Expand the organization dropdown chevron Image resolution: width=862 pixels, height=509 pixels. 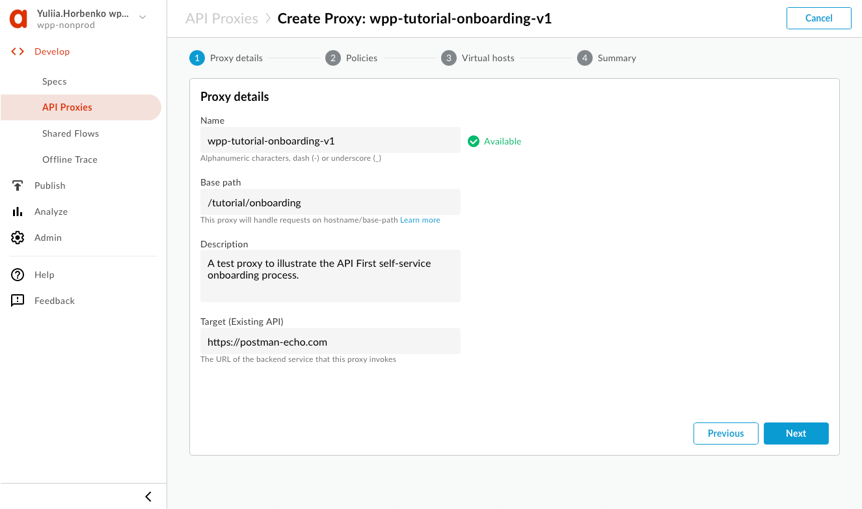click(143, 17)
